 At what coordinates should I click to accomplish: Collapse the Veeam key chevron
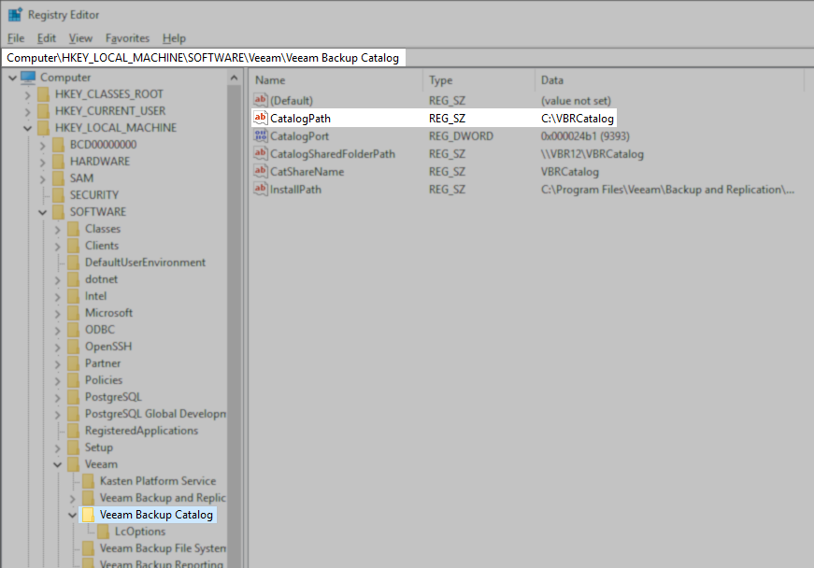click(58, 465)
